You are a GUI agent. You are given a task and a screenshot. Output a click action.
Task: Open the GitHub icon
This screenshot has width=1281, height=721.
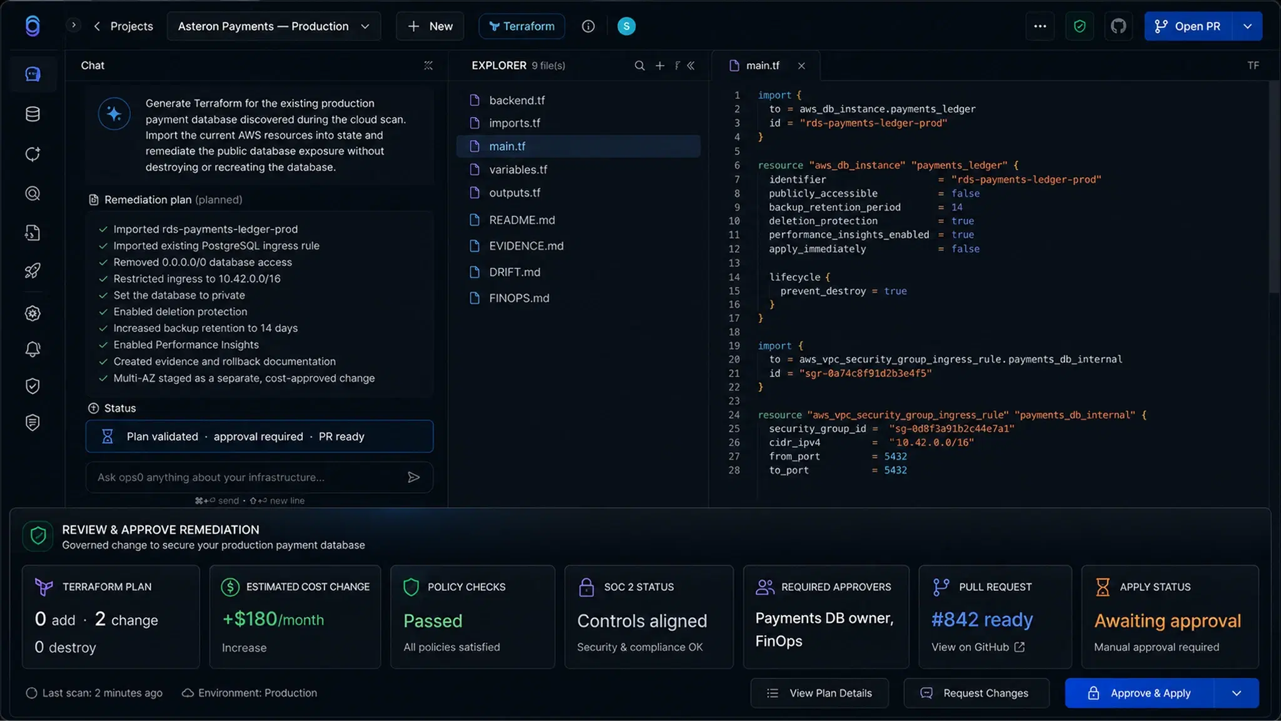(x=1118, y=26)
